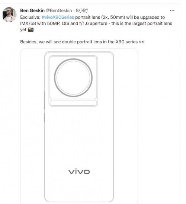Click the 'IMX758 with 50MP' text line

pos(96,24)
